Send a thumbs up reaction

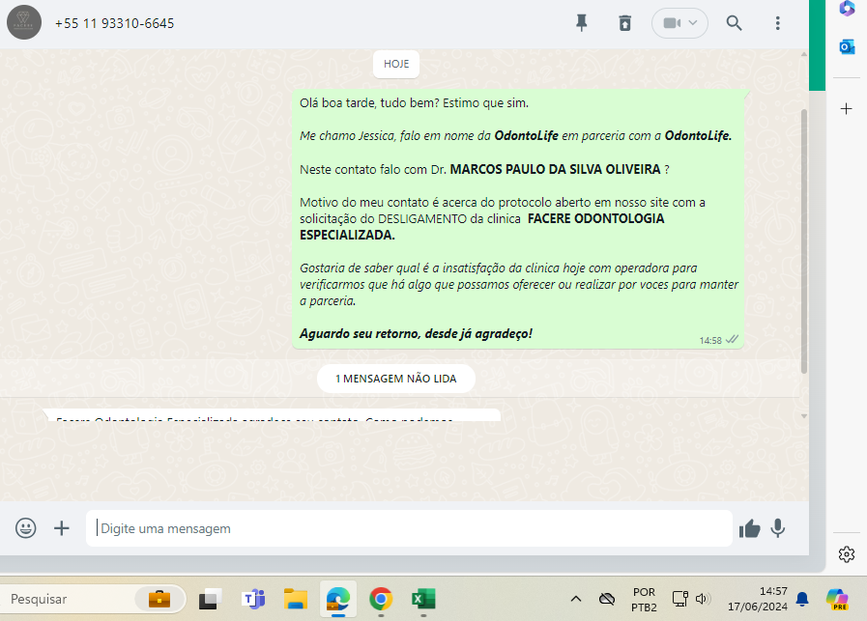click(750, 528)
